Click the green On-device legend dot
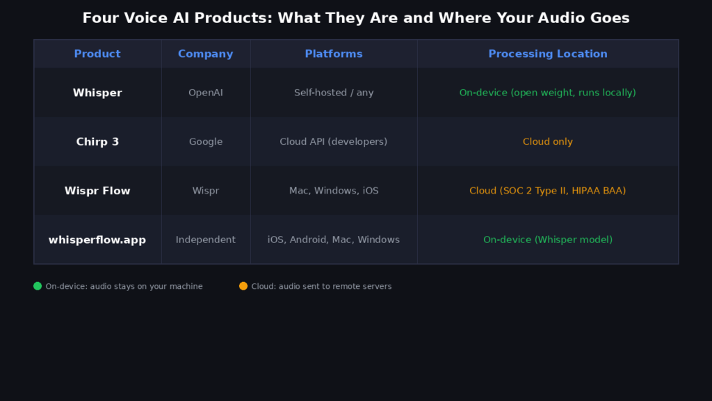712x401 pixels. 38,286
